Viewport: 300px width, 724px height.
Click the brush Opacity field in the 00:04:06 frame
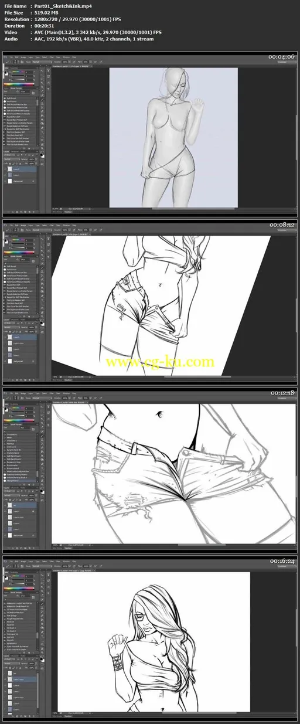pyautogui.click(x=65, y=62)
